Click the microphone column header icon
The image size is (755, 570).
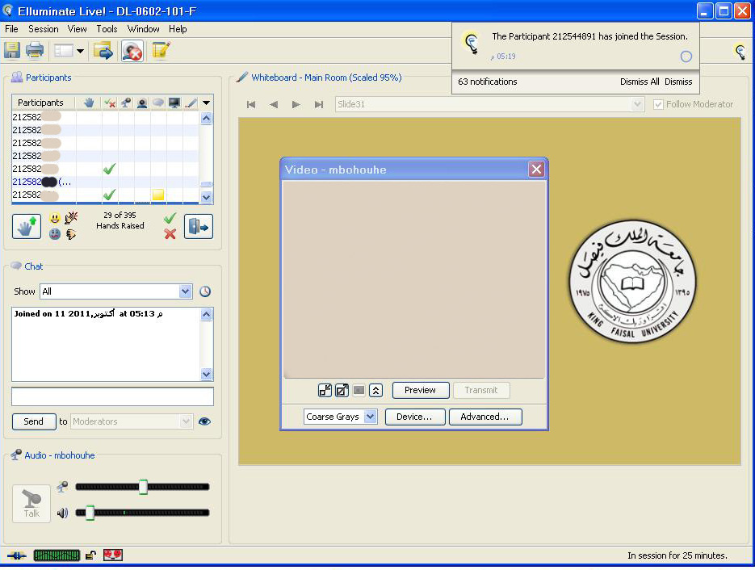coord(126,103)
